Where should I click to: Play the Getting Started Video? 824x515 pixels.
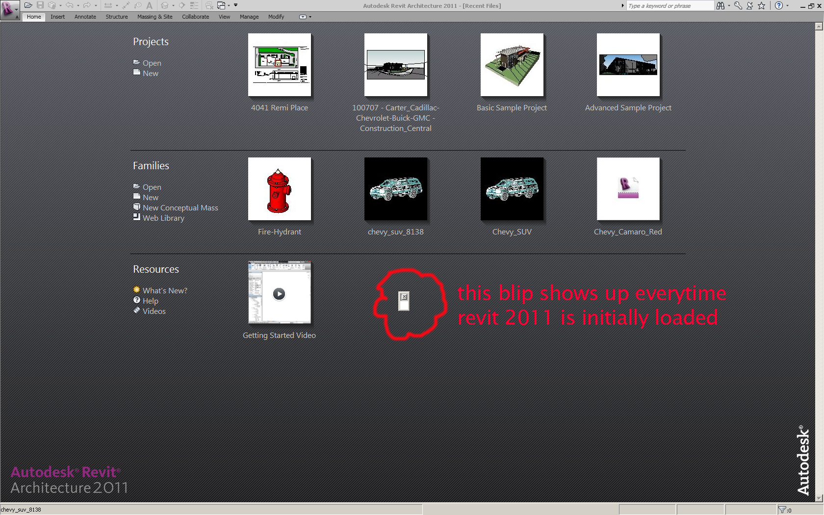(x=280, y=292)
